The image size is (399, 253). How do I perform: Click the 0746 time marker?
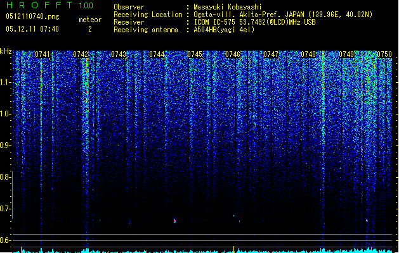[233, 54]
